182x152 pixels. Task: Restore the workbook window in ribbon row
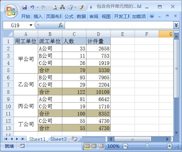tap(167, 16)
